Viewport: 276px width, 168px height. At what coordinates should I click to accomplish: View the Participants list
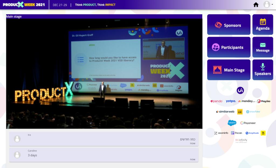click(x=229, y=47)
